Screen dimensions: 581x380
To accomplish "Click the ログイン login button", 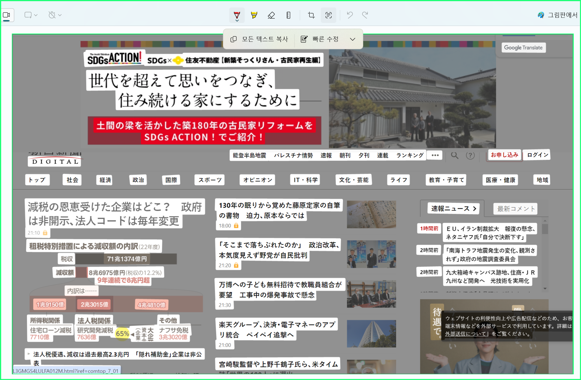I will pyautogui.click(x=537, y=155).
